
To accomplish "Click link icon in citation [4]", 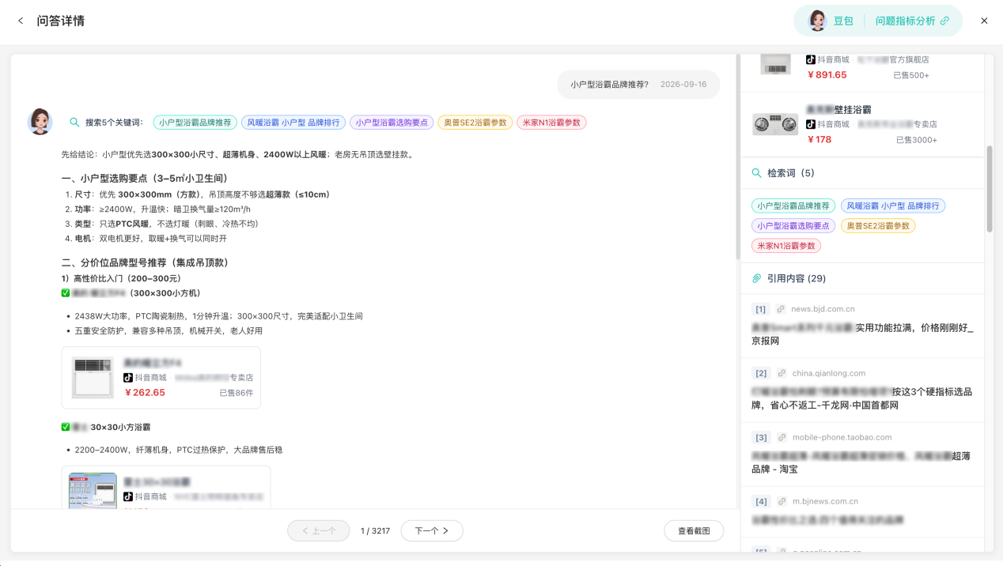I will pyautogui.click(x=781, y=501).
